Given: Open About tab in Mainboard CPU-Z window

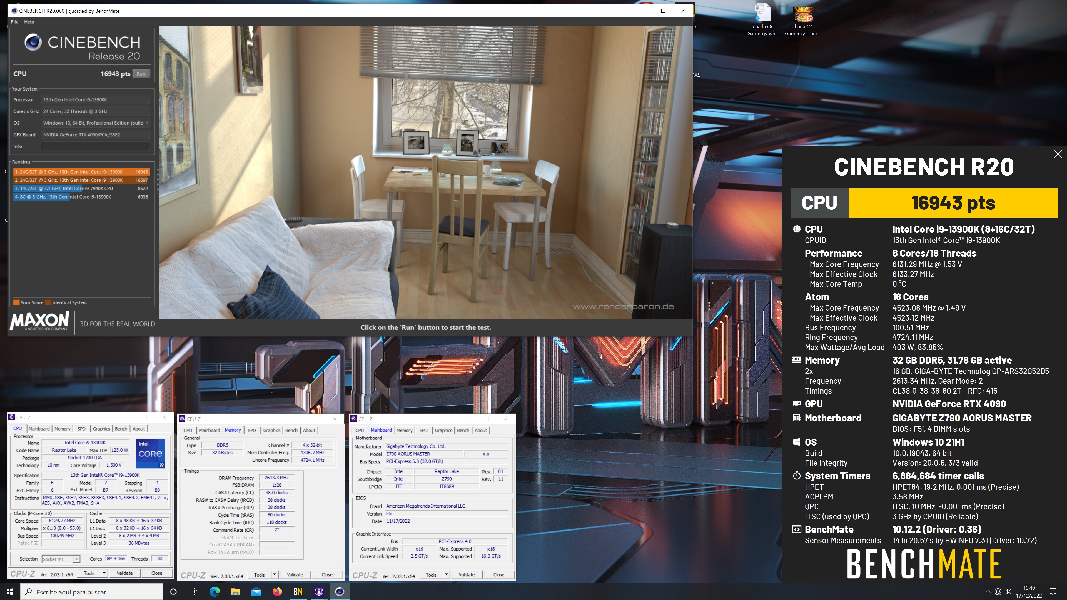Looking at the screenshot, I should [481, 430].
